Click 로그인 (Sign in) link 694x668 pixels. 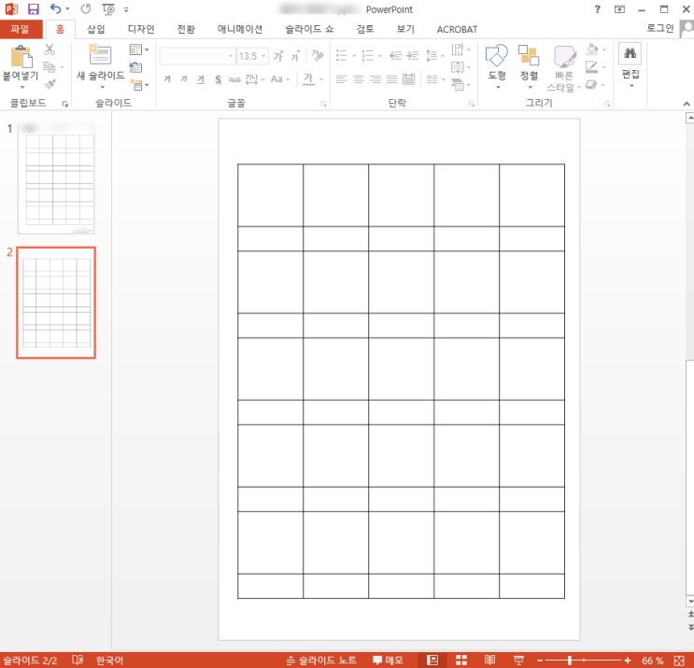pyautogui.click(x=660, y=28)
